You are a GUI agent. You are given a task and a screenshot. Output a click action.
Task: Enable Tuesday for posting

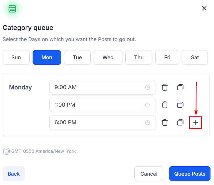click(x=77, y=57)
